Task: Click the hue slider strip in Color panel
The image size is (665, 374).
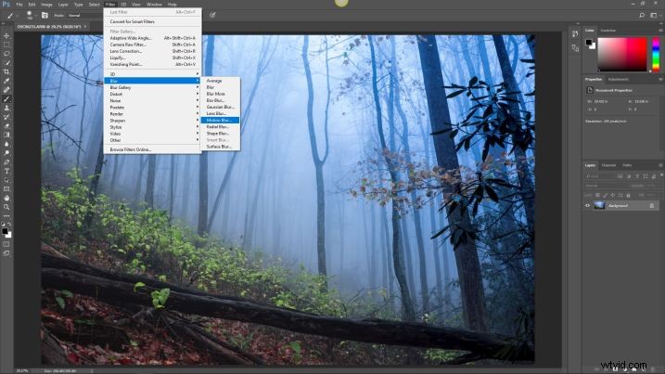Action: pos(656,54)
